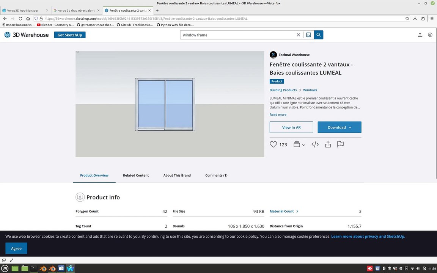This screenshot has height=273, width=437.
Task: Click the Material Count link
Action: coord(281,212)
